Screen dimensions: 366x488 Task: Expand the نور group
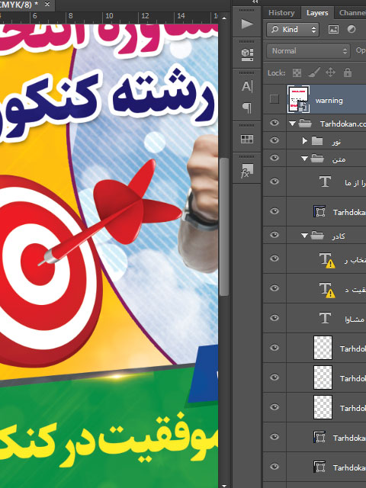pos(305,141)
